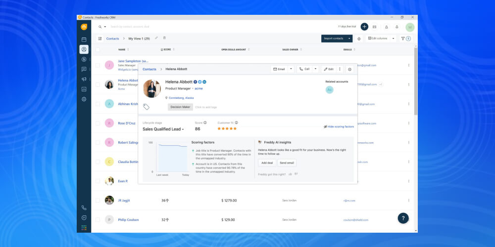Image resolution: width=495 pixels, height=247 pixels.
Task: Click the row density adjust icon
Action: point(359,39)
